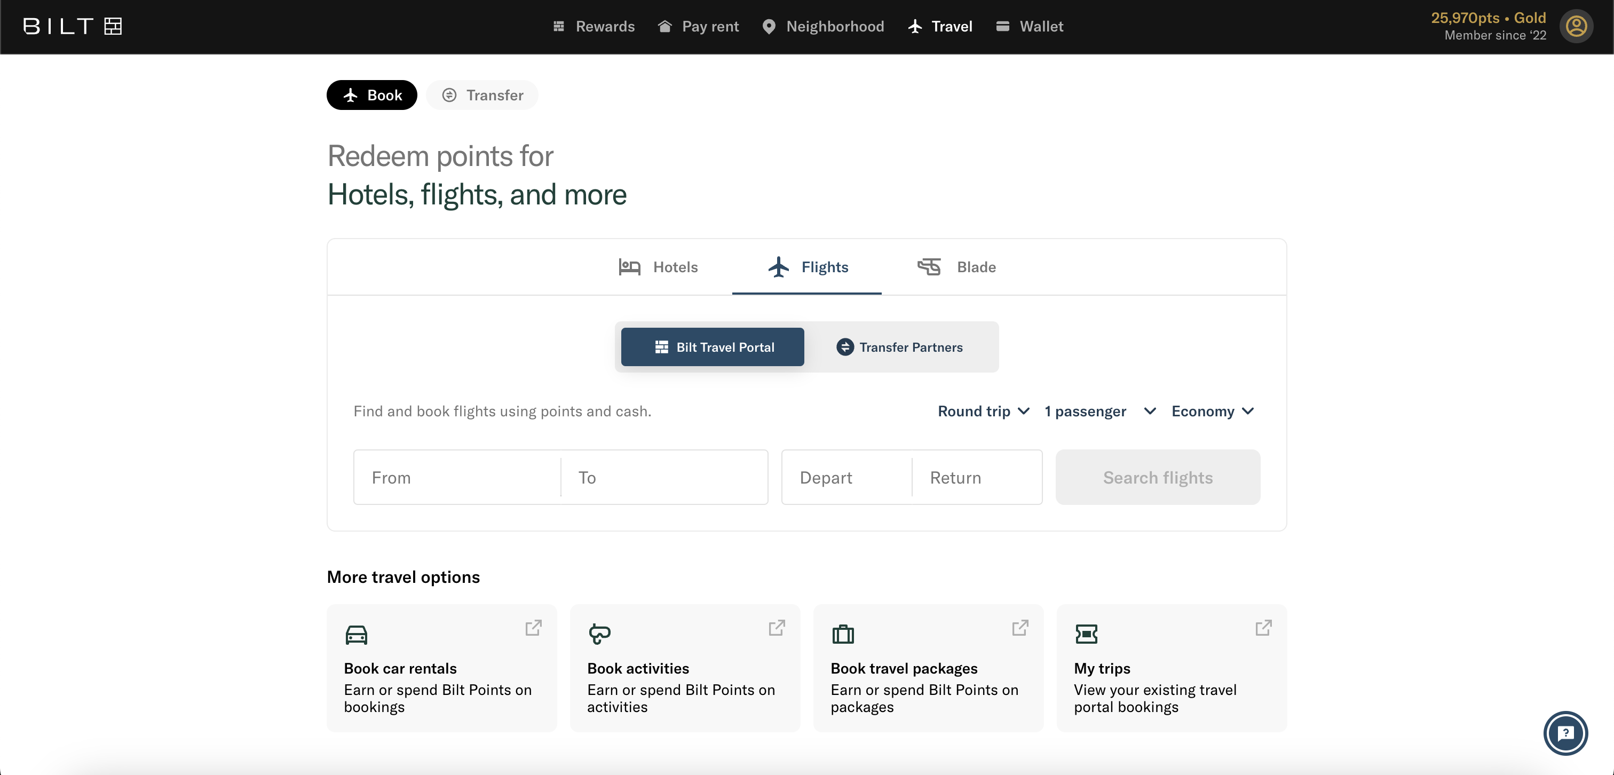1614x775 pixels.
Task: Click 'Find and book flights using points and cash.'
Action: point(502,411)
